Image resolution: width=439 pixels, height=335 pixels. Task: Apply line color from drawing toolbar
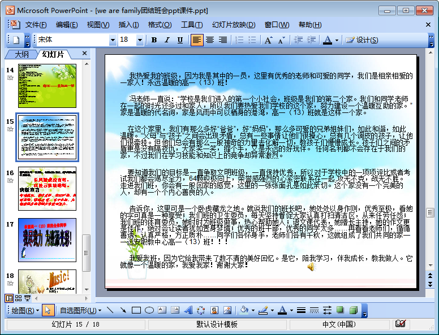263,310
